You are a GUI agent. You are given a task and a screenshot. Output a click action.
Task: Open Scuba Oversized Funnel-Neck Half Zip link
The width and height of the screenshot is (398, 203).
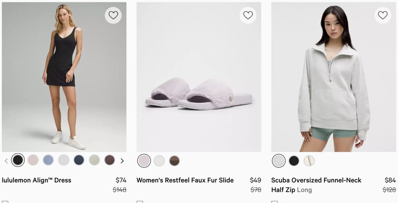316,180
